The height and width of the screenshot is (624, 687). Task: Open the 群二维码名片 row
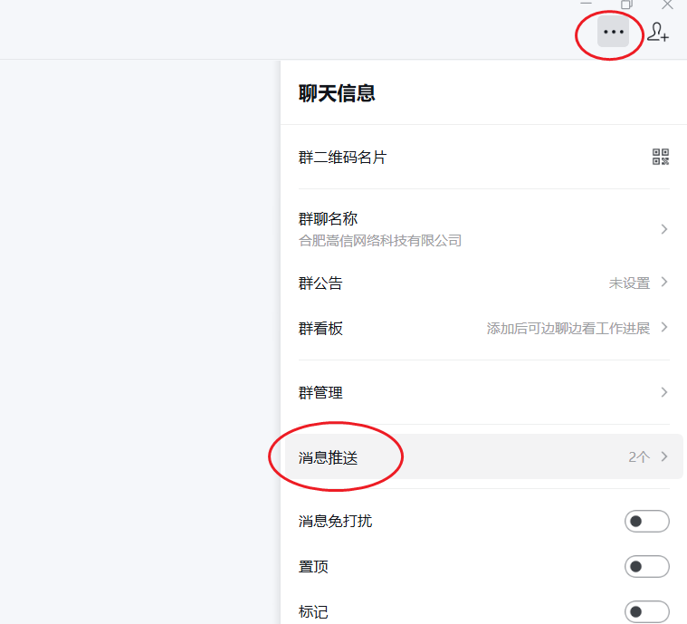pos(483,157)
